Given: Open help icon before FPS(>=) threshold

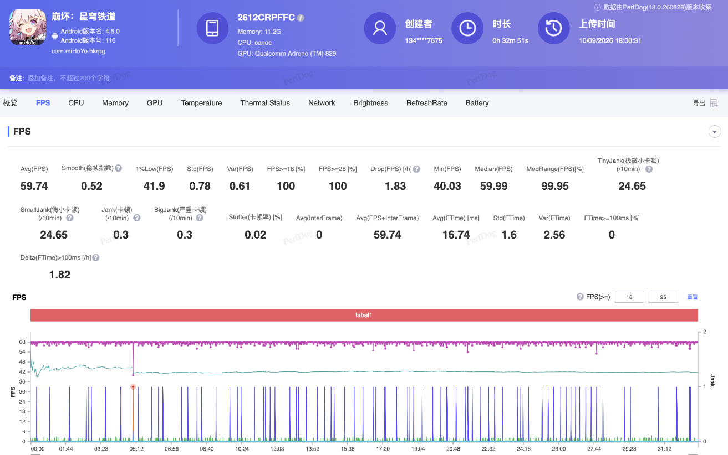Looking at the screenshot, I should pos(580,297).
